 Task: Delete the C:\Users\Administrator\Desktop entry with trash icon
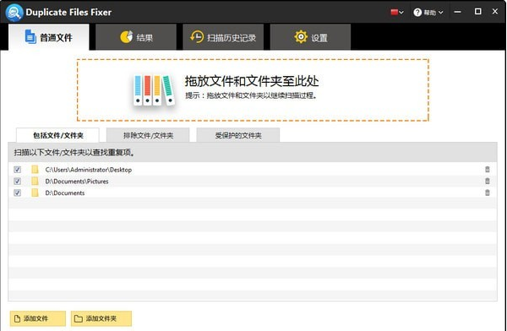(x=488, y=170)
